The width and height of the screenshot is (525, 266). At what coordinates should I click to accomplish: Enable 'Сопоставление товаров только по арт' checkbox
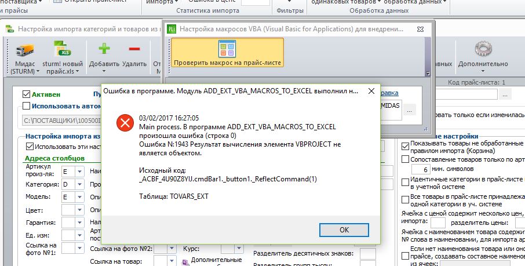[405, 159]
